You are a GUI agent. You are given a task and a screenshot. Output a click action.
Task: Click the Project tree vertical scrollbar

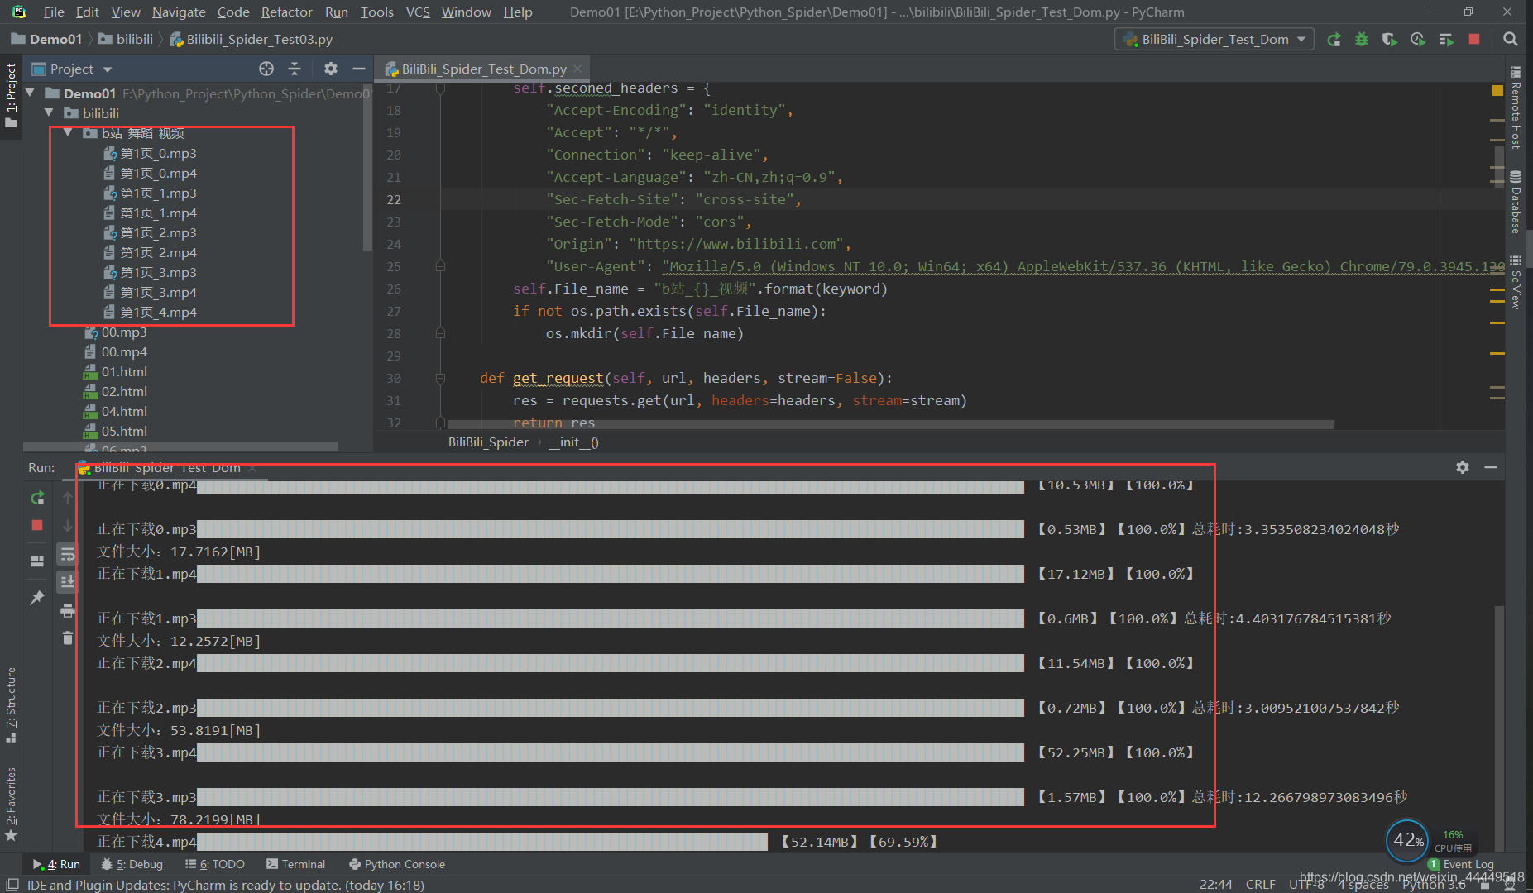coord(366,168)
